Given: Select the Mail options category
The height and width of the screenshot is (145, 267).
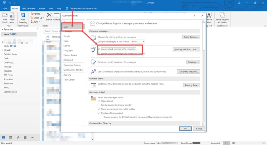Looking at the screenshot, I should pyautogui.click(x=73, y=27).
